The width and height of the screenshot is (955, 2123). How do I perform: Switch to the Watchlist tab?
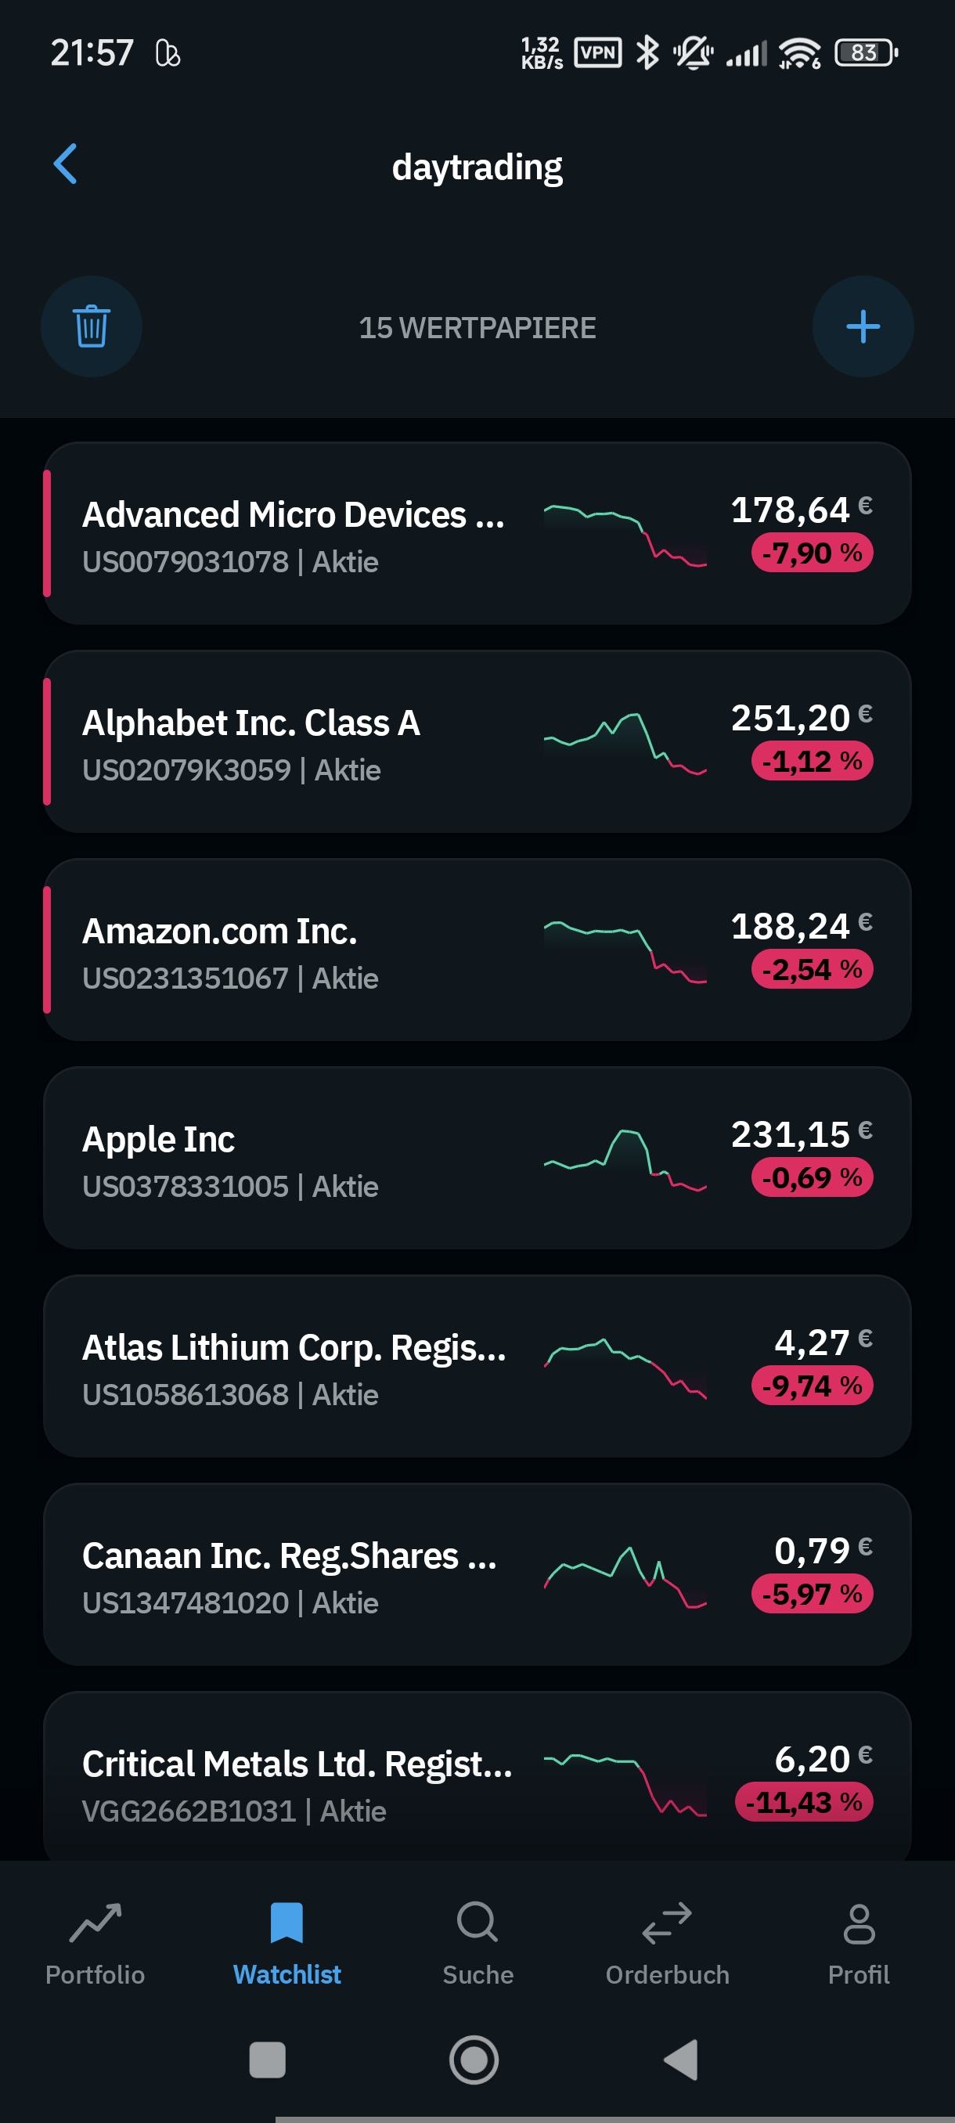(286, 1942)
